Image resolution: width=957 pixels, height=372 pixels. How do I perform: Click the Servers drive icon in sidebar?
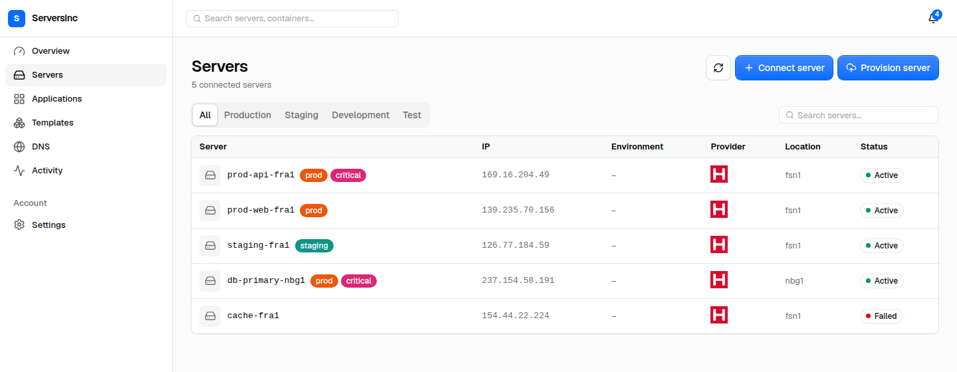(19, 75)
